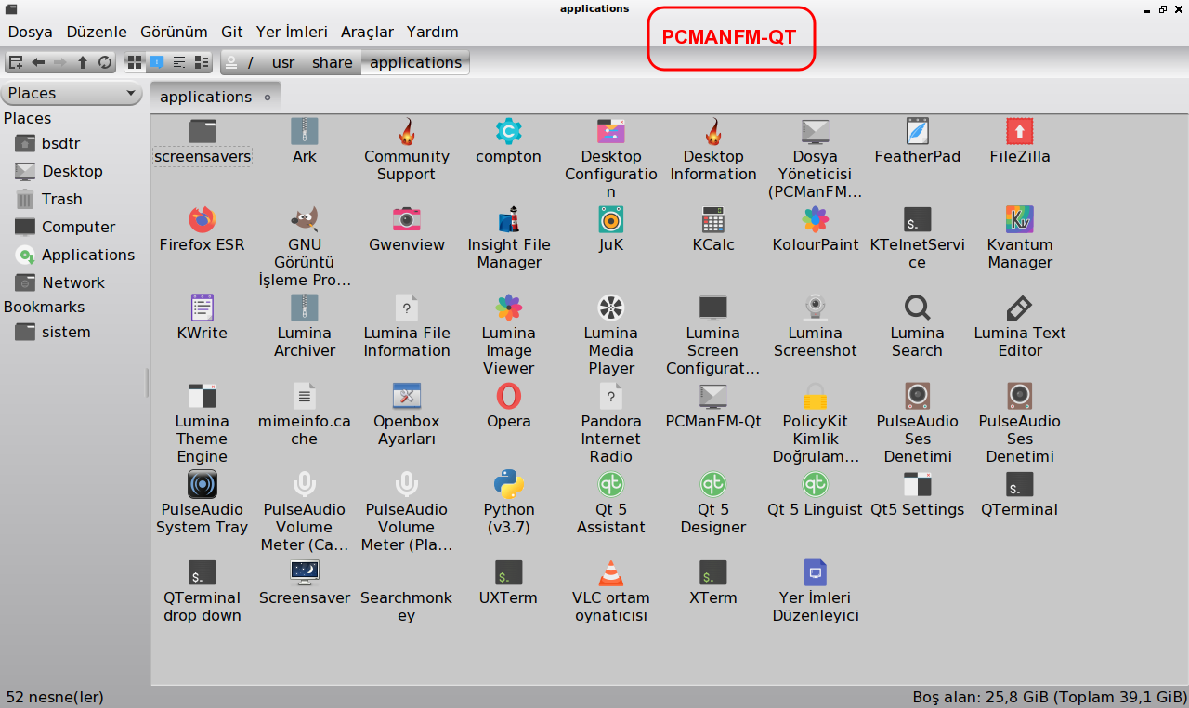Viewport: 1189px width, 708px height.
Task: Select the mimeinfo.cache file
Action: 304,396
